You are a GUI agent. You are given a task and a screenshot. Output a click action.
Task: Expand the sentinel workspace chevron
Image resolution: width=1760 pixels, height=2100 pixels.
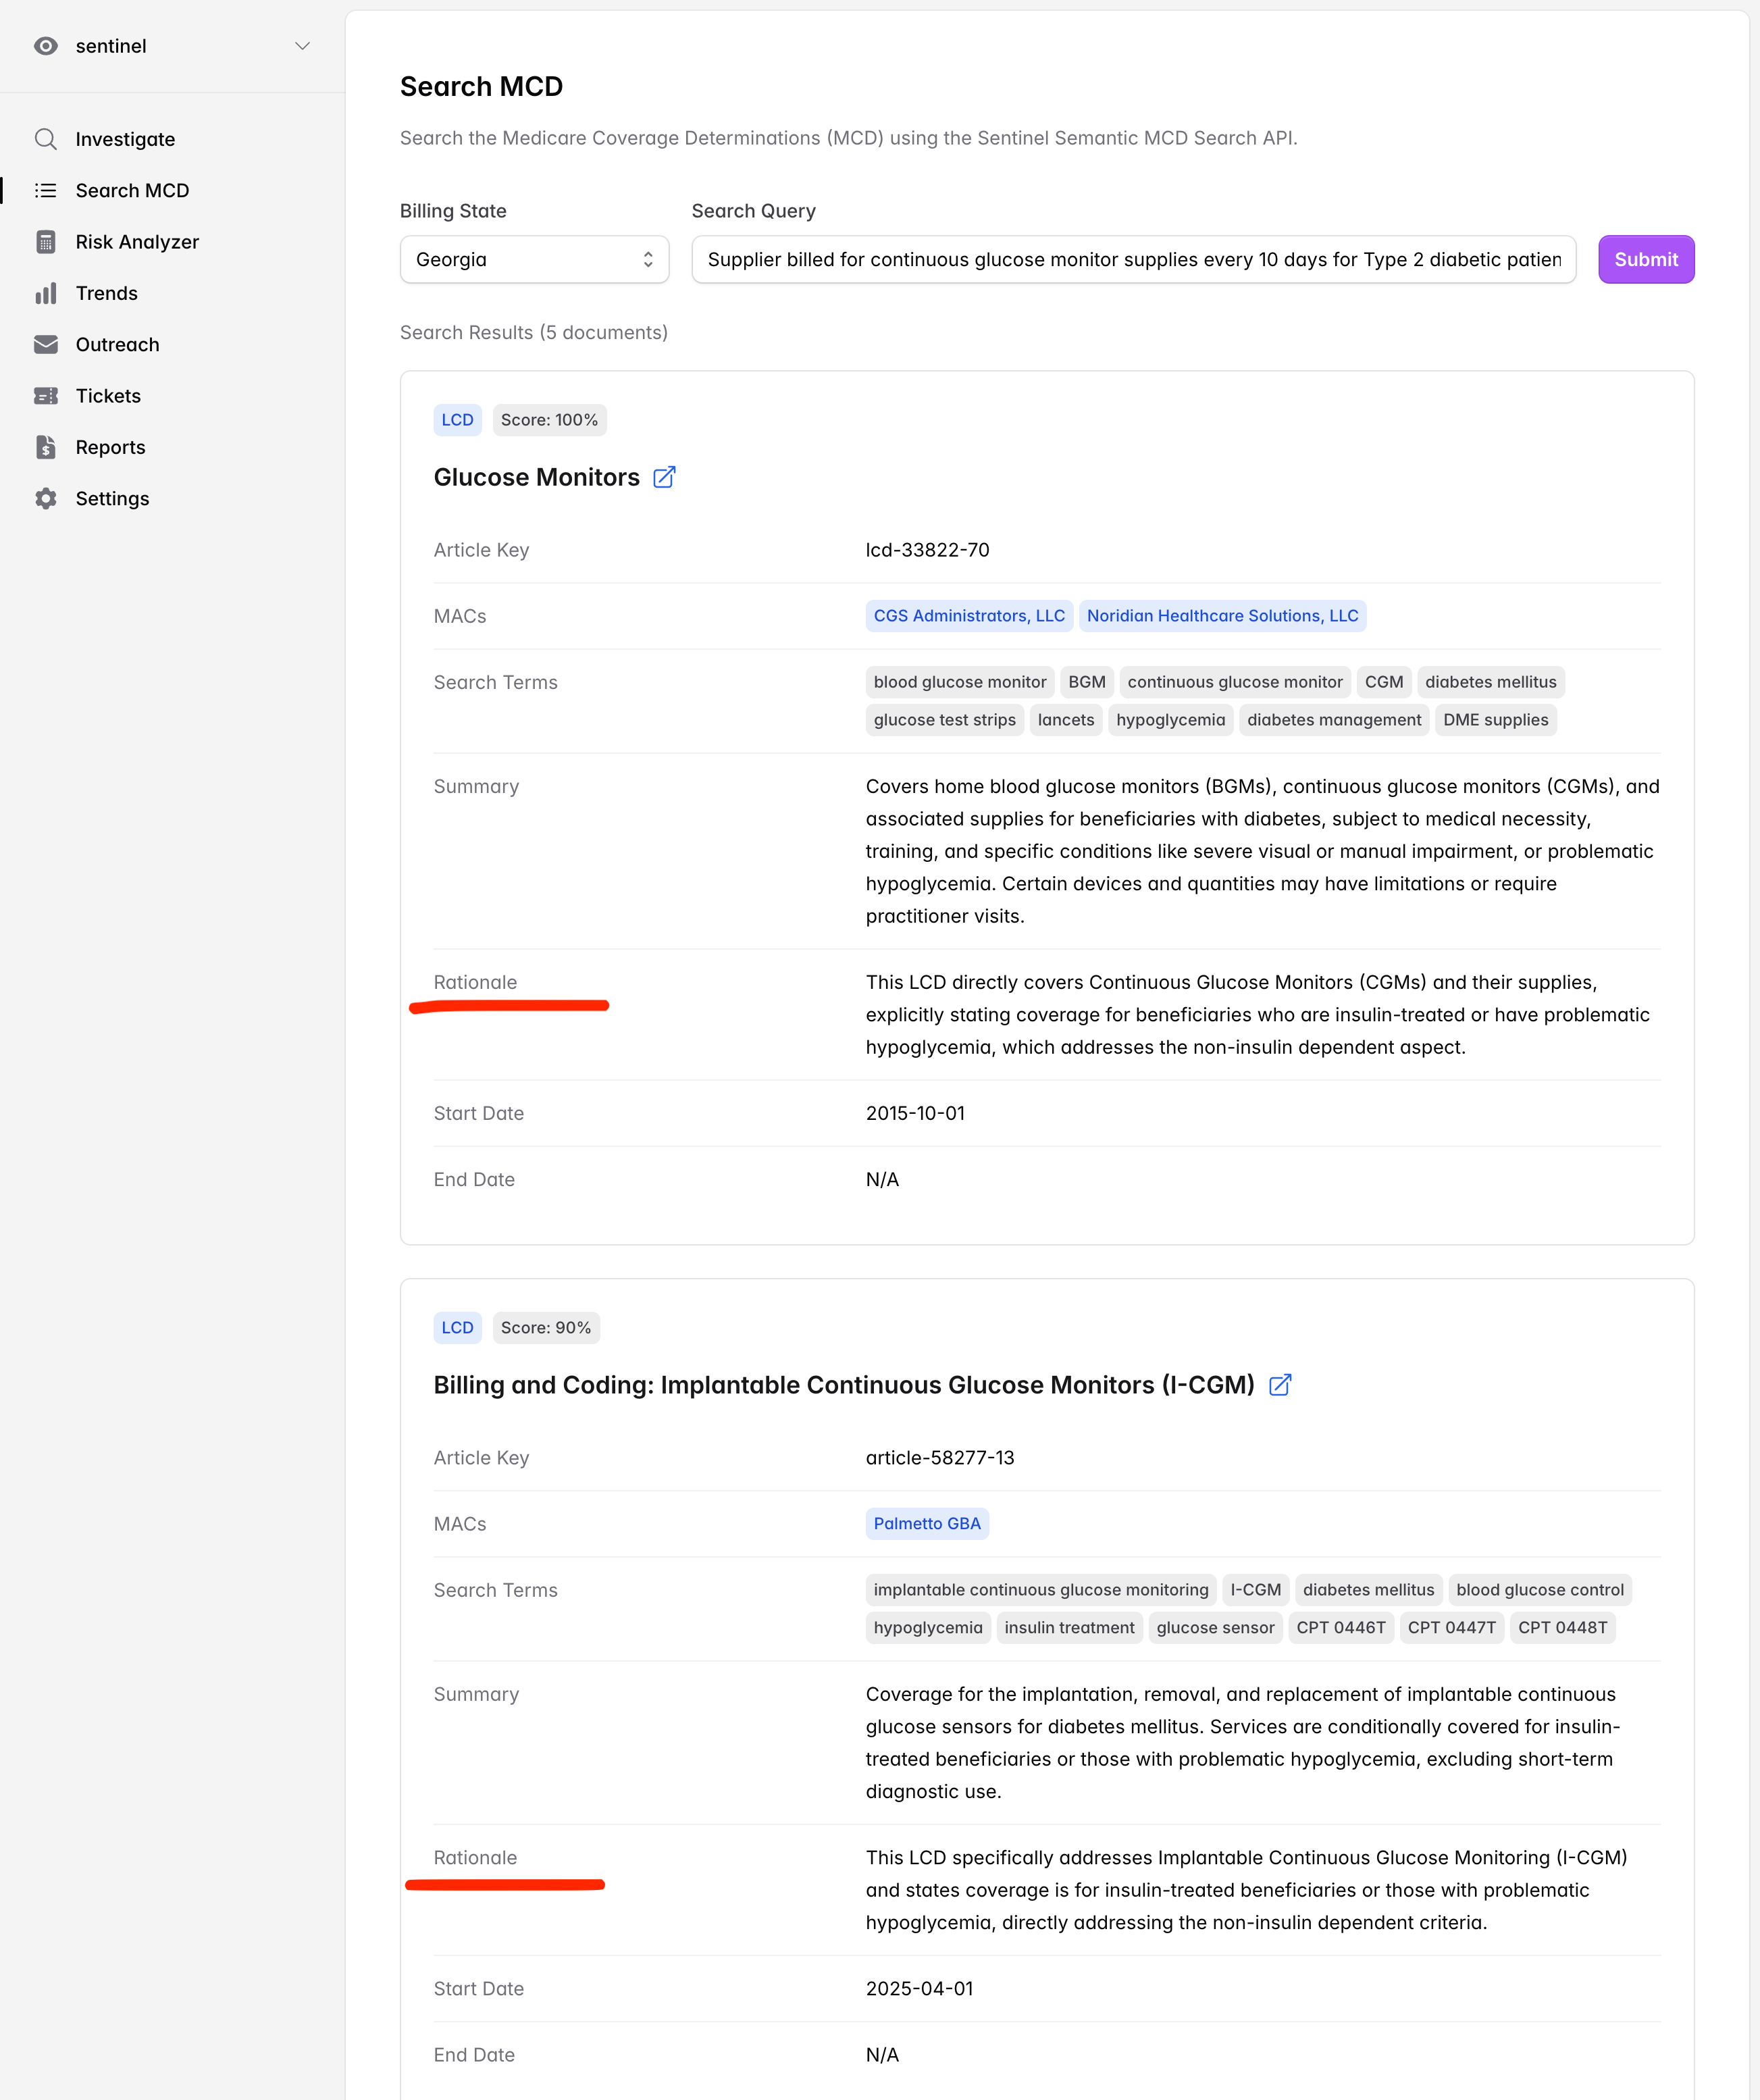[x=302, y=46]
